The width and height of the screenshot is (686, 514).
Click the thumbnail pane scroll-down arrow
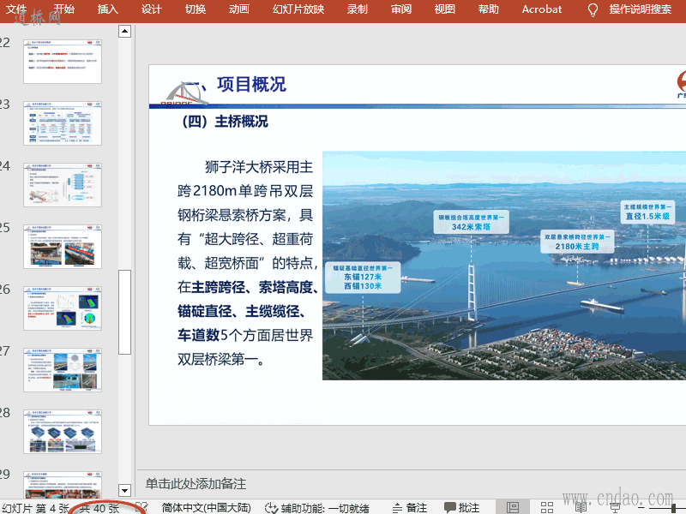point(124,490)
